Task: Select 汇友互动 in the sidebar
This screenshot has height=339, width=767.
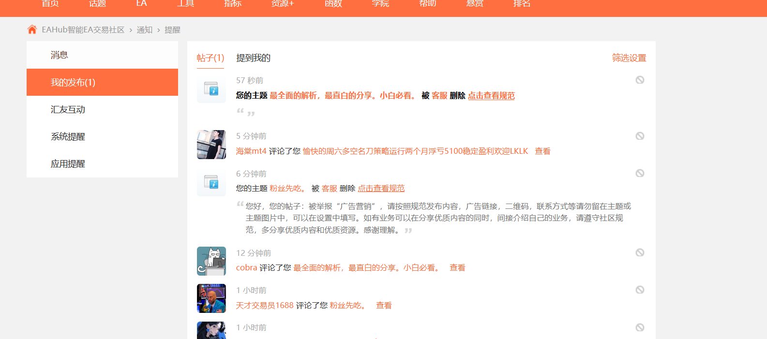Action: tap(102, 109)
